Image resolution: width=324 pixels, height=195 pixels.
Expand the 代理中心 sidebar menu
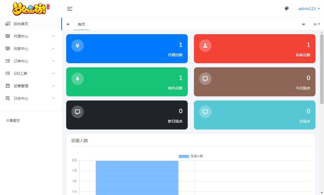click(31, 36)
